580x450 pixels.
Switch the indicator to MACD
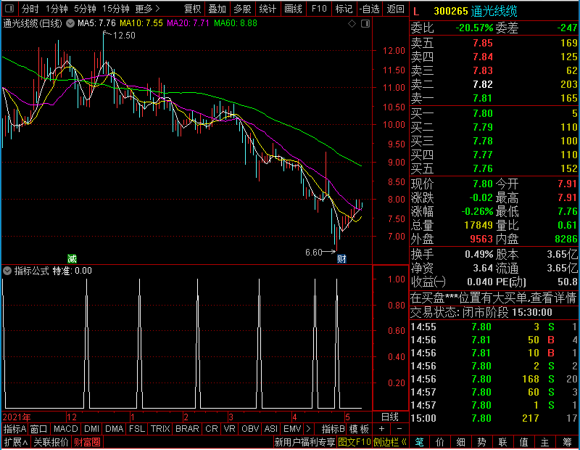65,429
